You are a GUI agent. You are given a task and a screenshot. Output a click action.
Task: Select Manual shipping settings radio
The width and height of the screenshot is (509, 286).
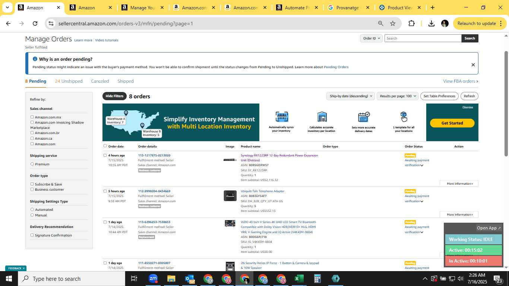click(32, 215)
